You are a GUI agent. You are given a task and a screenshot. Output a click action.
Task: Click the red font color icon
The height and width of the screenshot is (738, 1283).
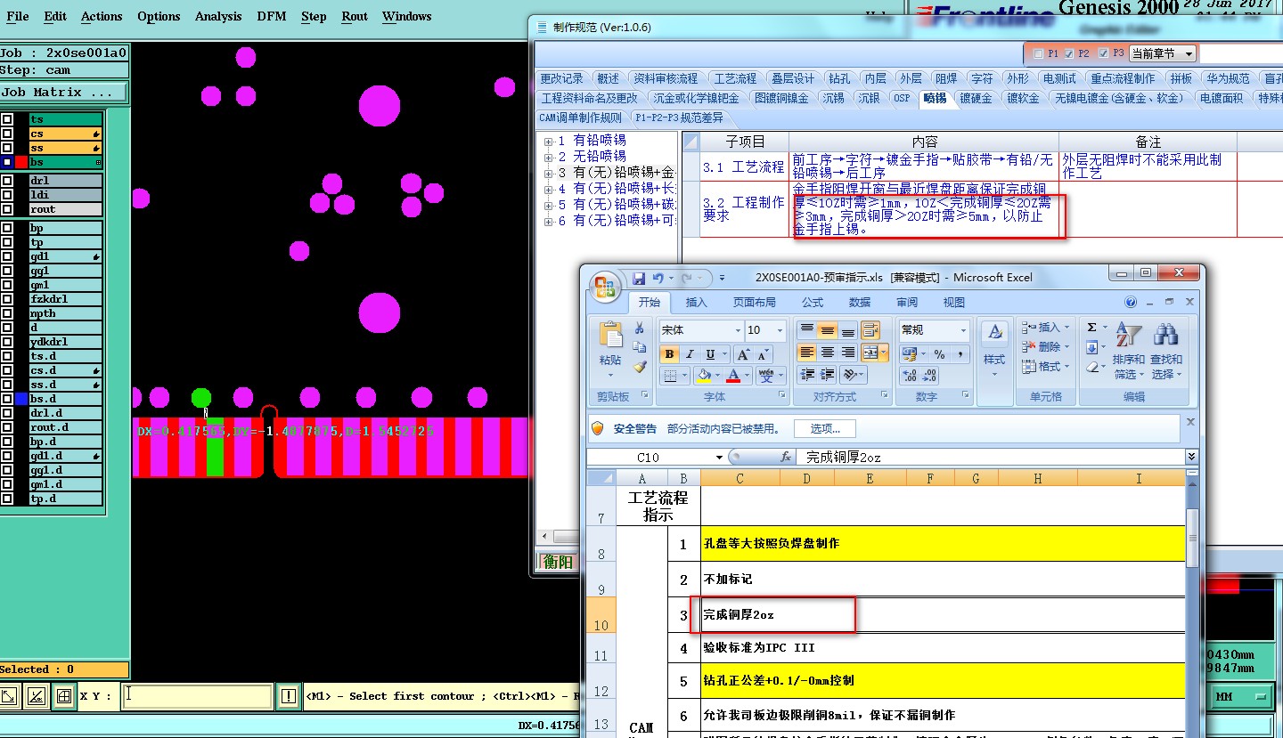(x=733, y=376)
